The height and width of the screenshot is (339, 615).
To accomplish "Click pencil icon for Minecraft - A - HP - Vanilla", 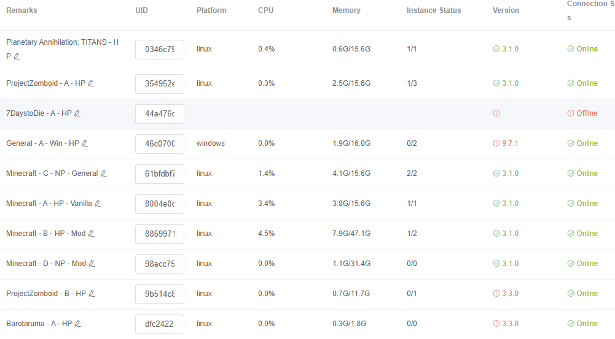I will click(98, 204).
